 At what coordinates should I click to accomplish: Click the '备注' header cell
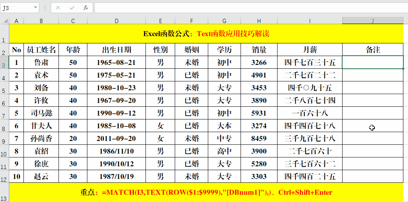coord(373,50)
